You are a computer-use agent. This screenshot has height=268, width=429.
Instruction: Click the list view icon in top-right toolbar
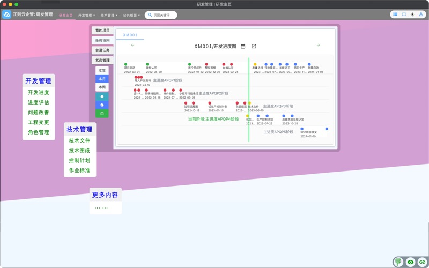[395, 14]
